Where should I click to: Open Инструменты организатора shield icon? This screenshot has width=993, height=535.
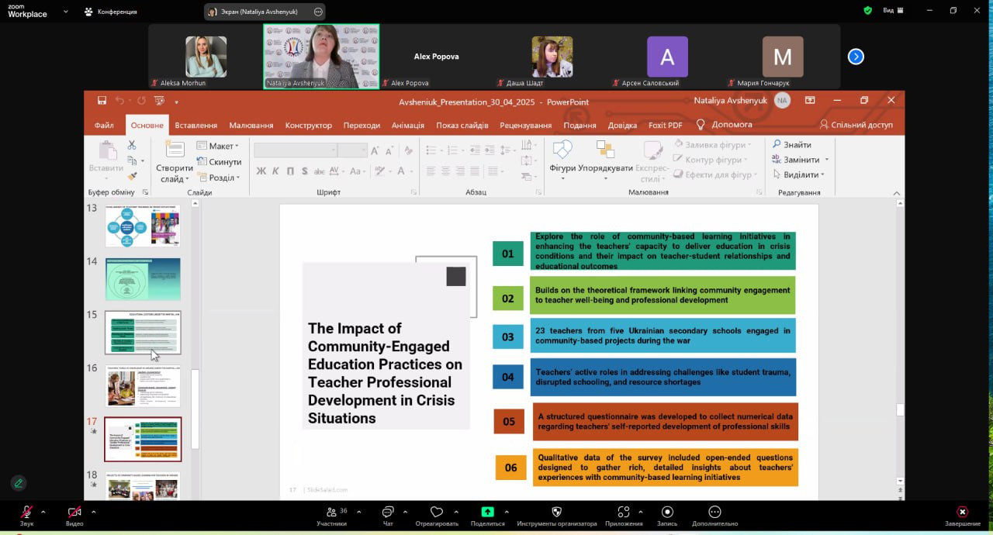(x=556, y=513)
